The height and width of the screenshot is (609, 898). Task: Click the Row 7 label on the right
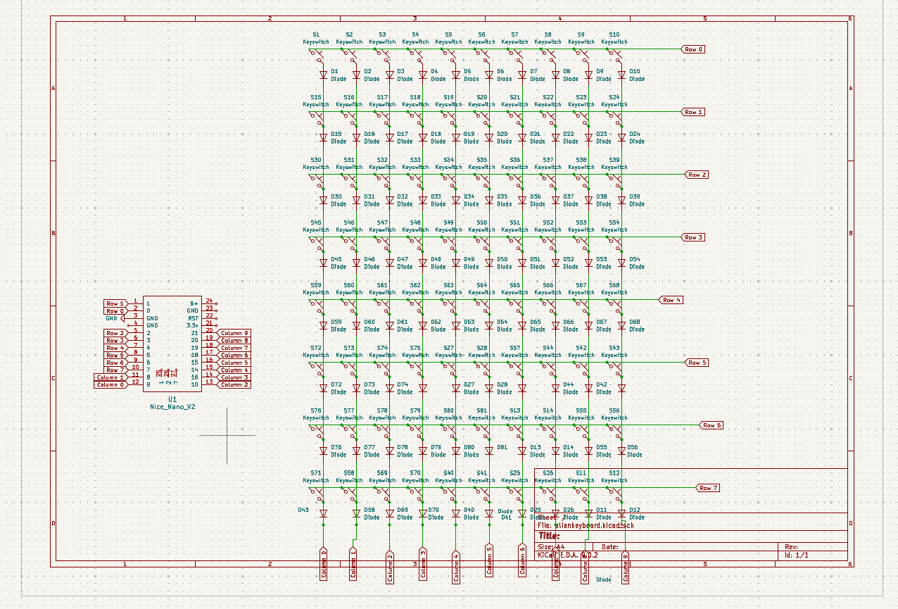tap(708, 486)
